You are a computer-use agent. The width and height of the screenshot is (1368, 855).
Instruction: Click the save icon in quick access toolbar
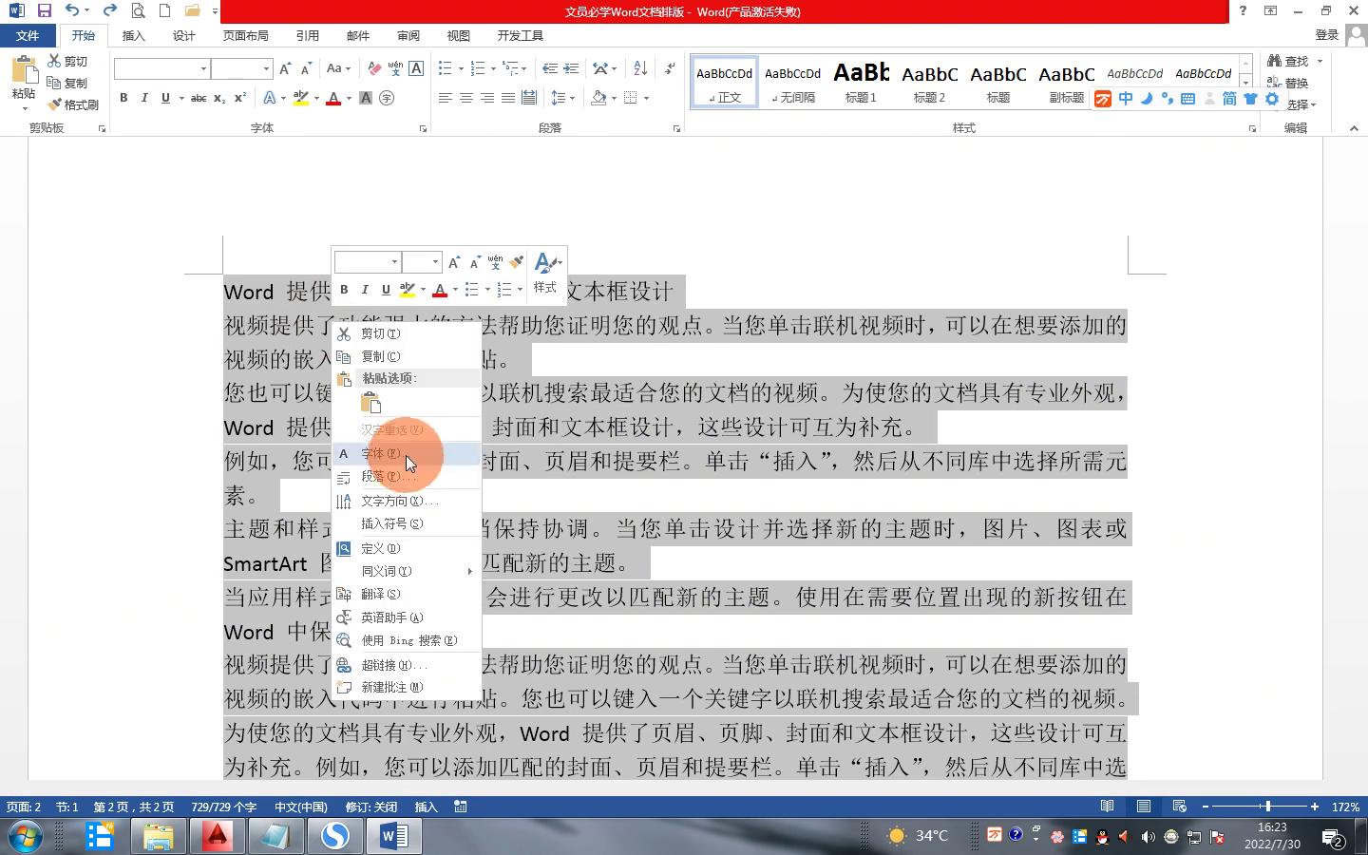click(44, 11)
